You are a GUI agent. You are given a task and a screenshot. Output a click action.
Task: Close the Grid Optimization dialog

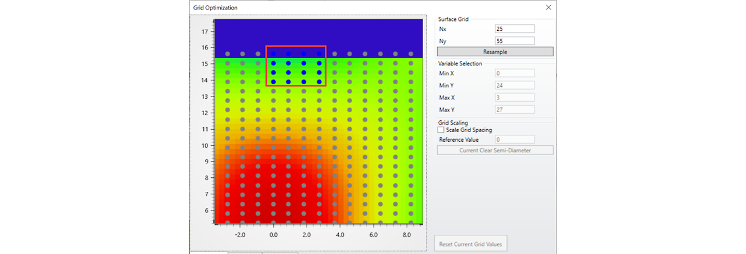548,8
